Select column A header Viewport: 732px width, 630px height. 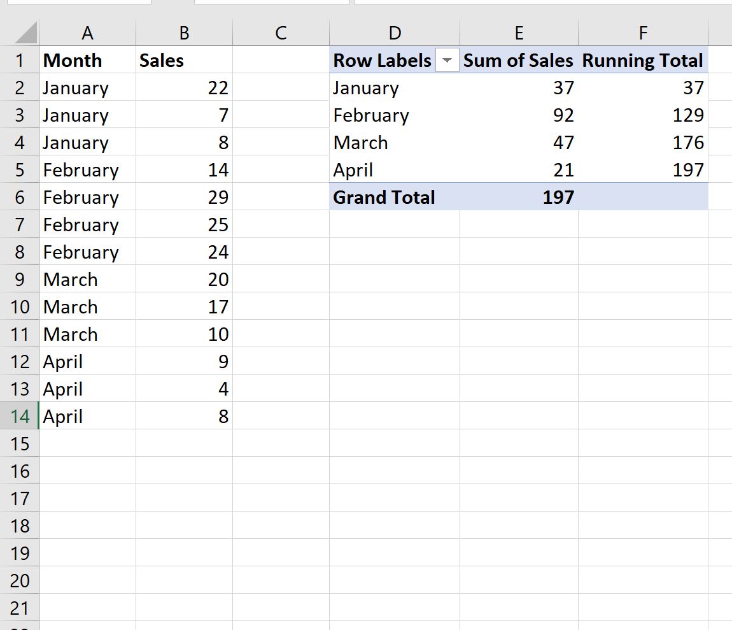pyautogui.click(x=87, y=33)
